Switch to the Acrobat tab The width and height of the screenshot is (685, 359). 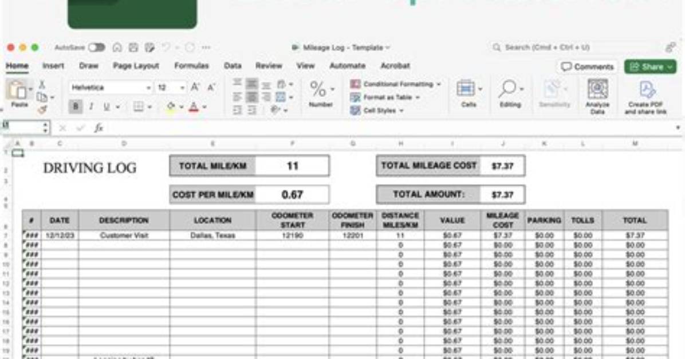395,66
